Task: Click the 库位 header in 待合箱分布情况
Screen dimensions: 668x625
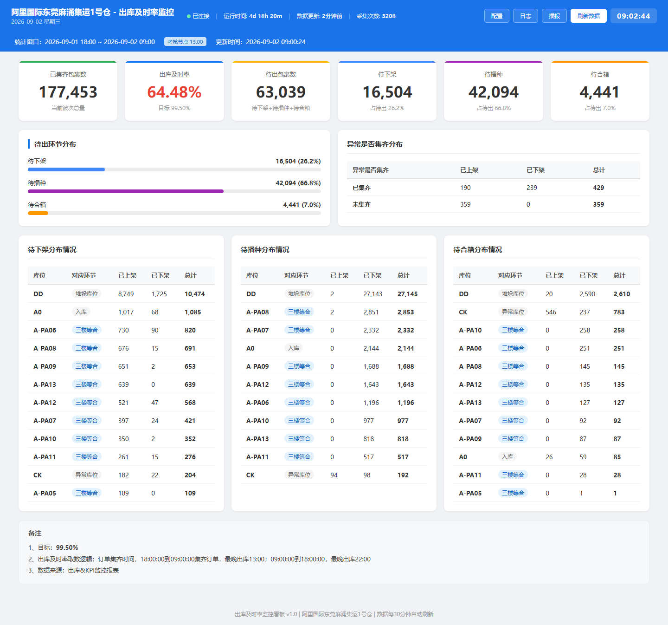Action: 465,275
